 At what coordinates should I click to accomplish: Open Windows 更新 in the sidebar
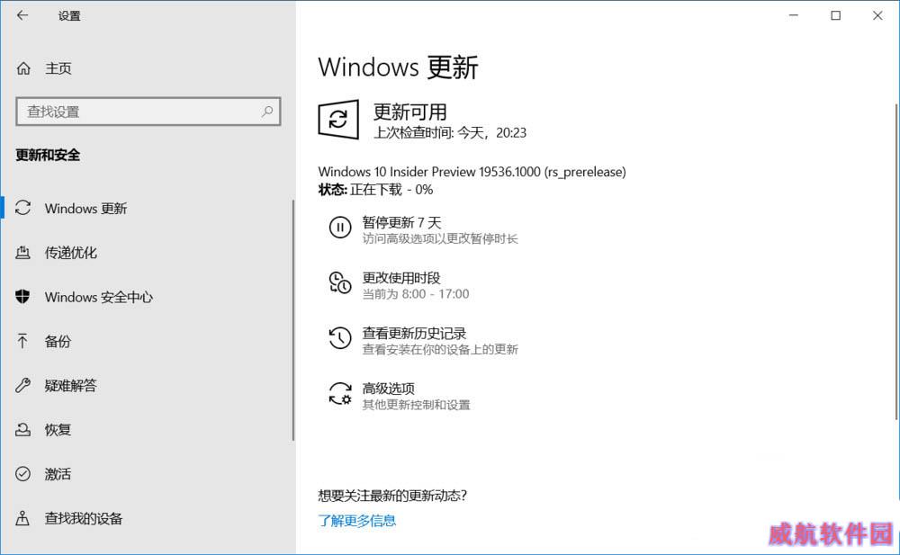(x=86, y=209)
